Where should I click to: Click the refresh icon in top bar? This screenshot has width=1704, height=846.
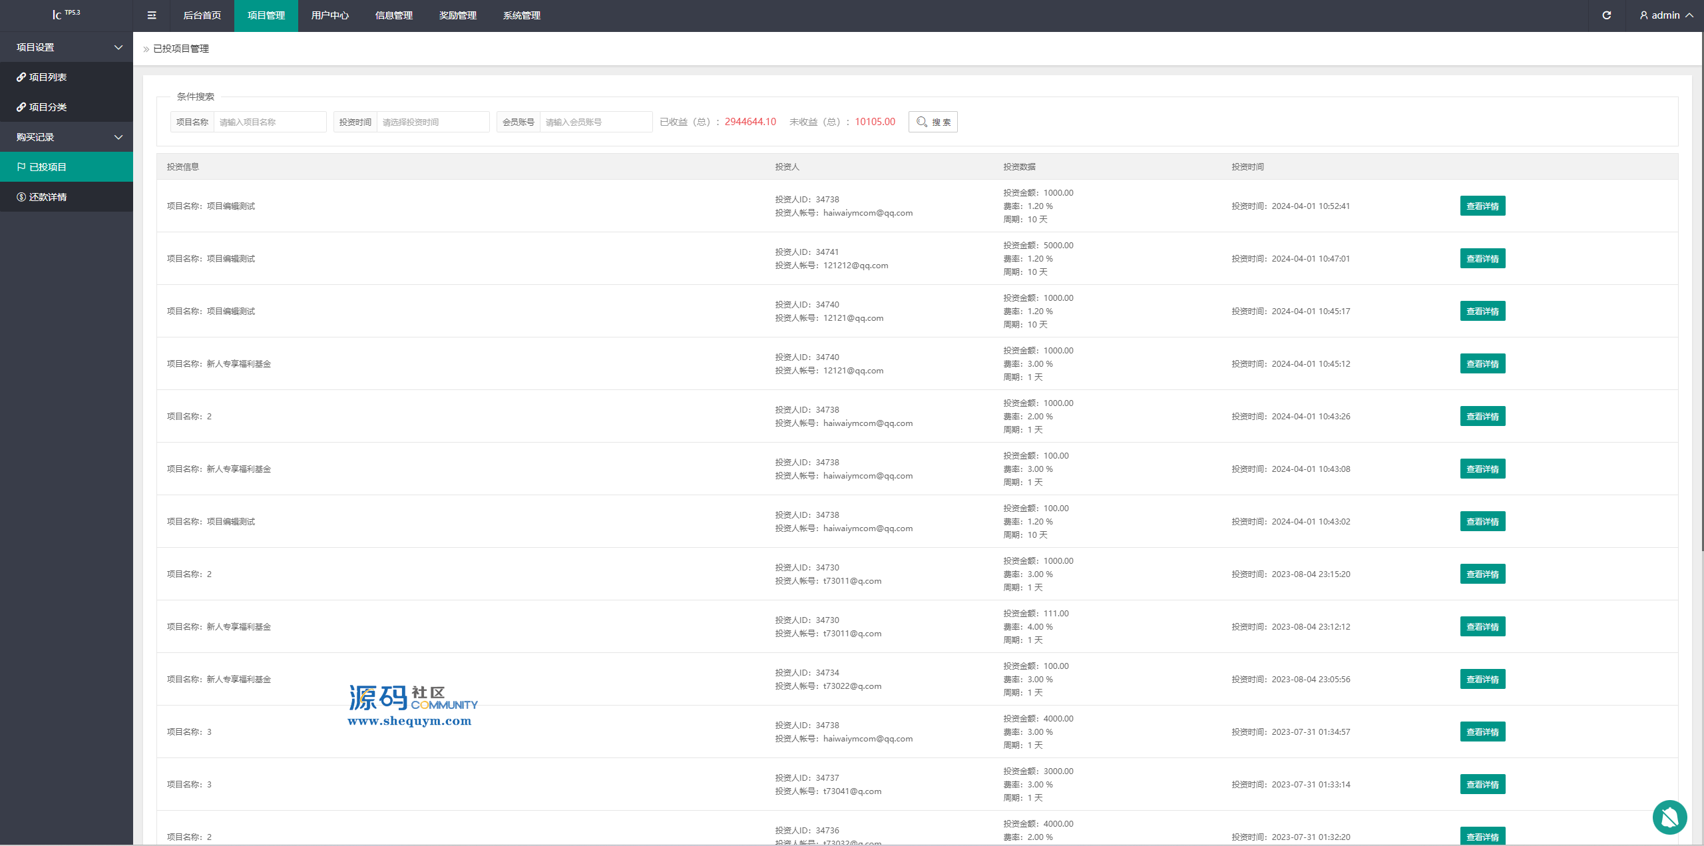[x=1607, y=15]
